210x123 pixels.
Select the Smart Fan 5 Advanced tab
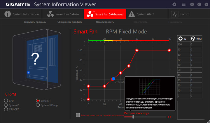105,14
